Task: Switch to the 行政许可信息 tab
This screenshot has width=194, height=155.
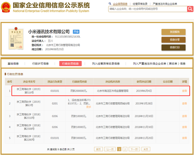Action: (40, 64)
